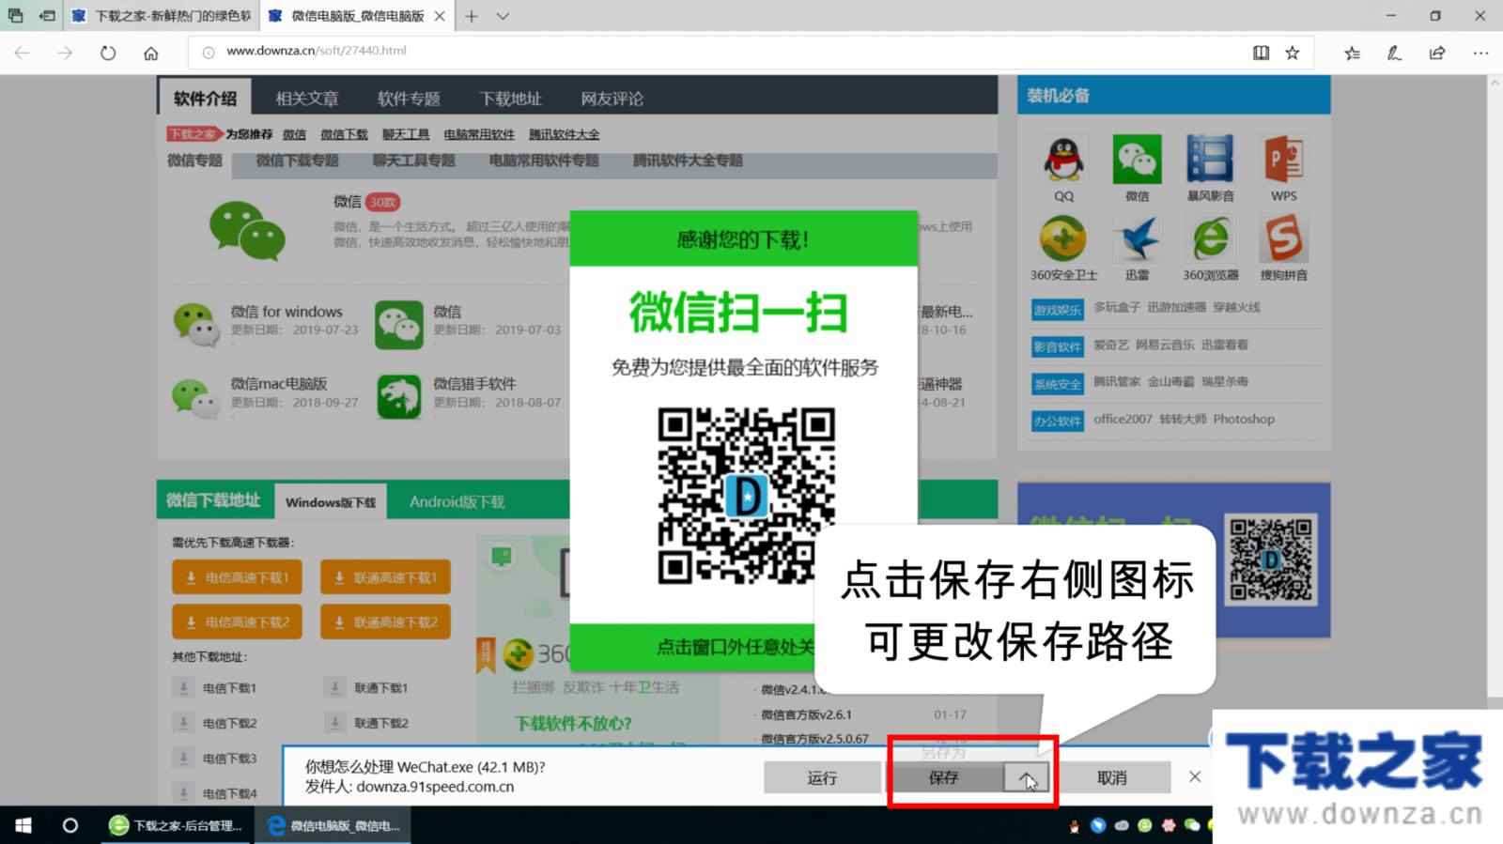Image resolution: width=1503 pixels, height=844 pixels.
Task: Open the 下载之家-后台管理 taskbar item
Action: (176, 825)
